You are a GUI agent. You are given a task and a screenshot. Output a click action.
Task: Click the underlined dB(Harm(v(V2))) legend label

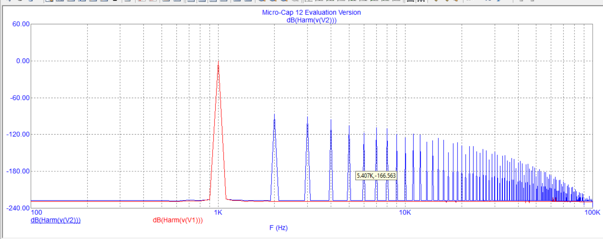[56, 220]
